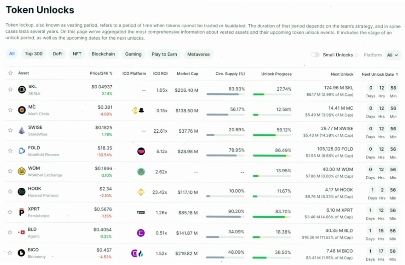The image size is (405, 265).
Task: Add SWISE to favorites via star
Action: pyautogui.click(x=10, y=130)
